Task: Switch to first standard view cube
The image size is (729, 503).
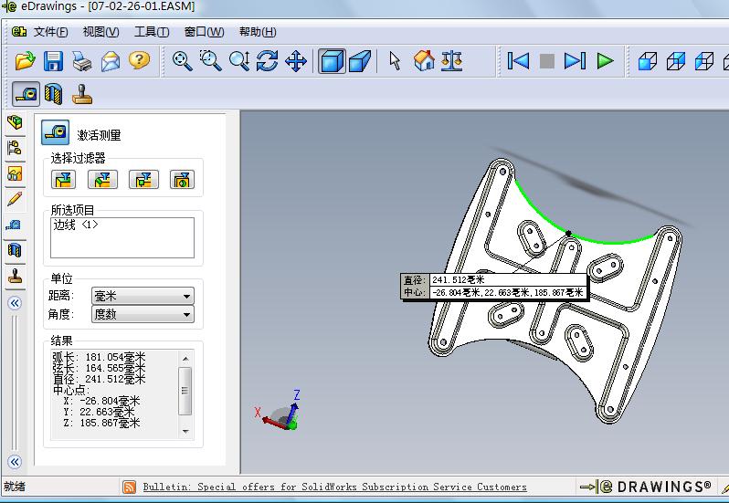Action: [x=647, y=61]
